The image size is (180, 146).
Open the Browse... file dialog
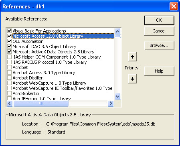point(159,45)
